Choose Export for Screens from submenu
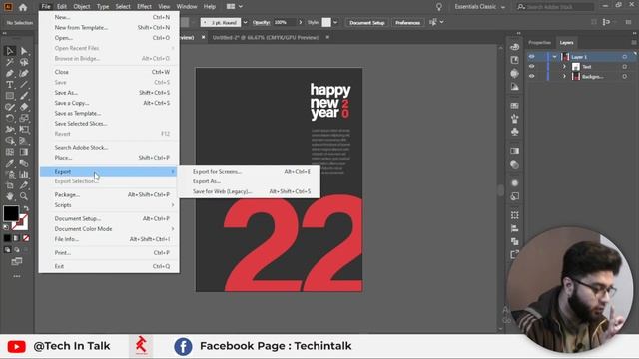639x359 pixels. (x=250, y=171)
